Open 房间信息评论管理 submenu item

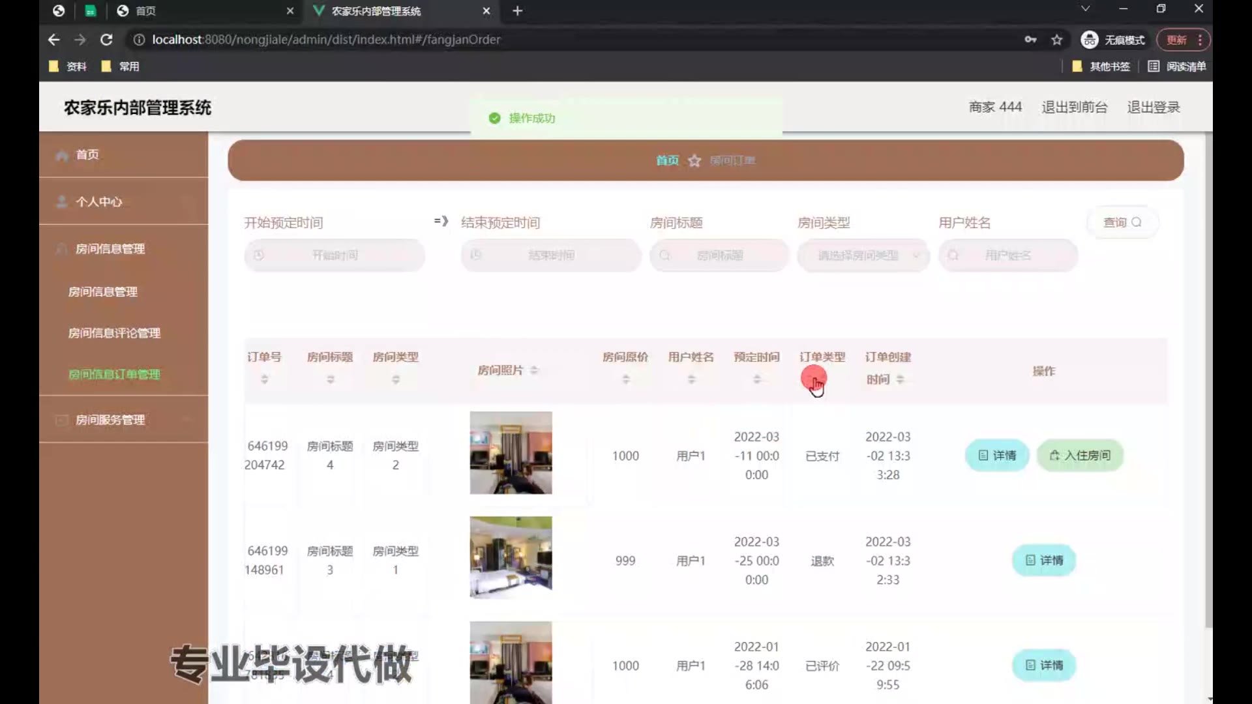114,333
